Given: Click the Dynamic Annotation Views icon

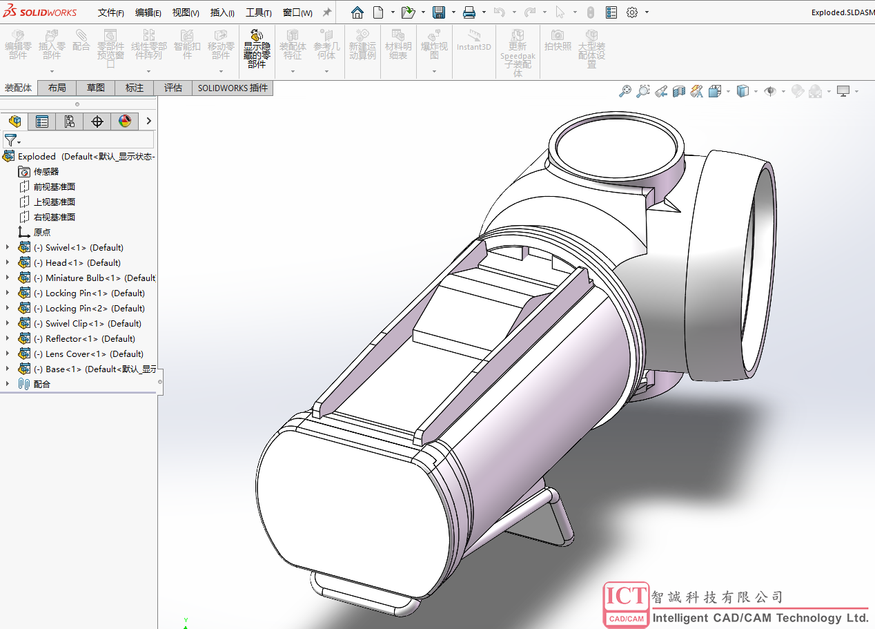Looking at the screenshot, I should pos(696,91).
